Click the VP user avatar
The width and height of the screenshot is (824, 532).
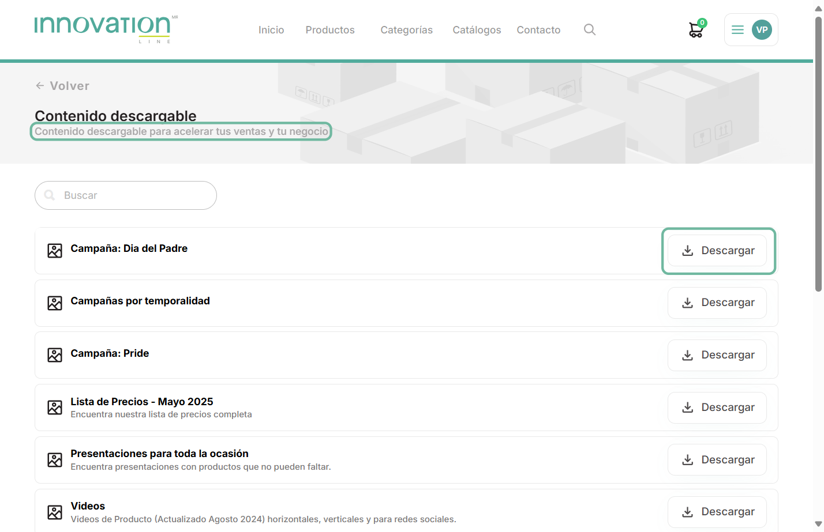coord(762,29)
